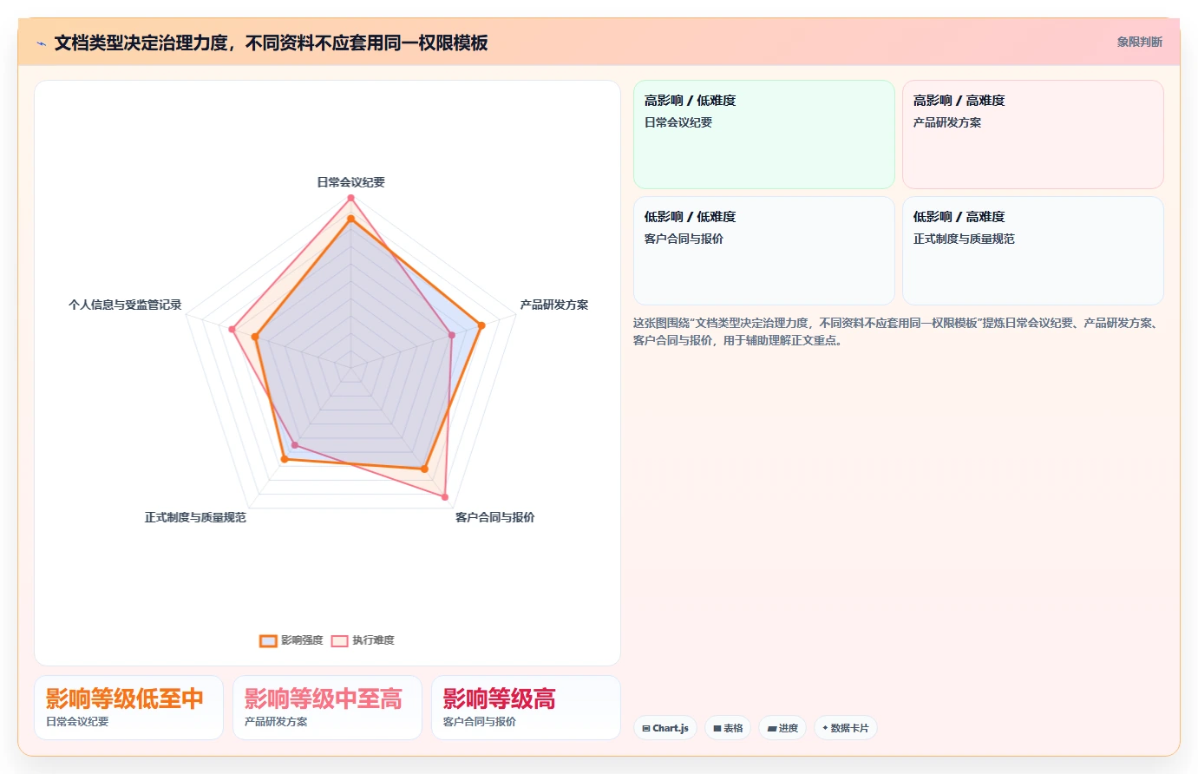Click the pink data point near 客户合同与报价
1198x774 pixels.
click(x=445, y=497)
